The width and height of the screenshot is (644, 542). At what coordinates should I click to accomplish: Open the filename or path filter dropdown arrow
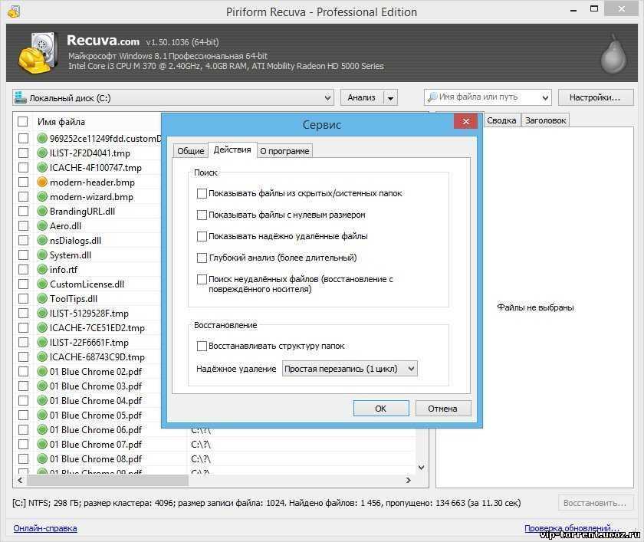tap(545, 97)
